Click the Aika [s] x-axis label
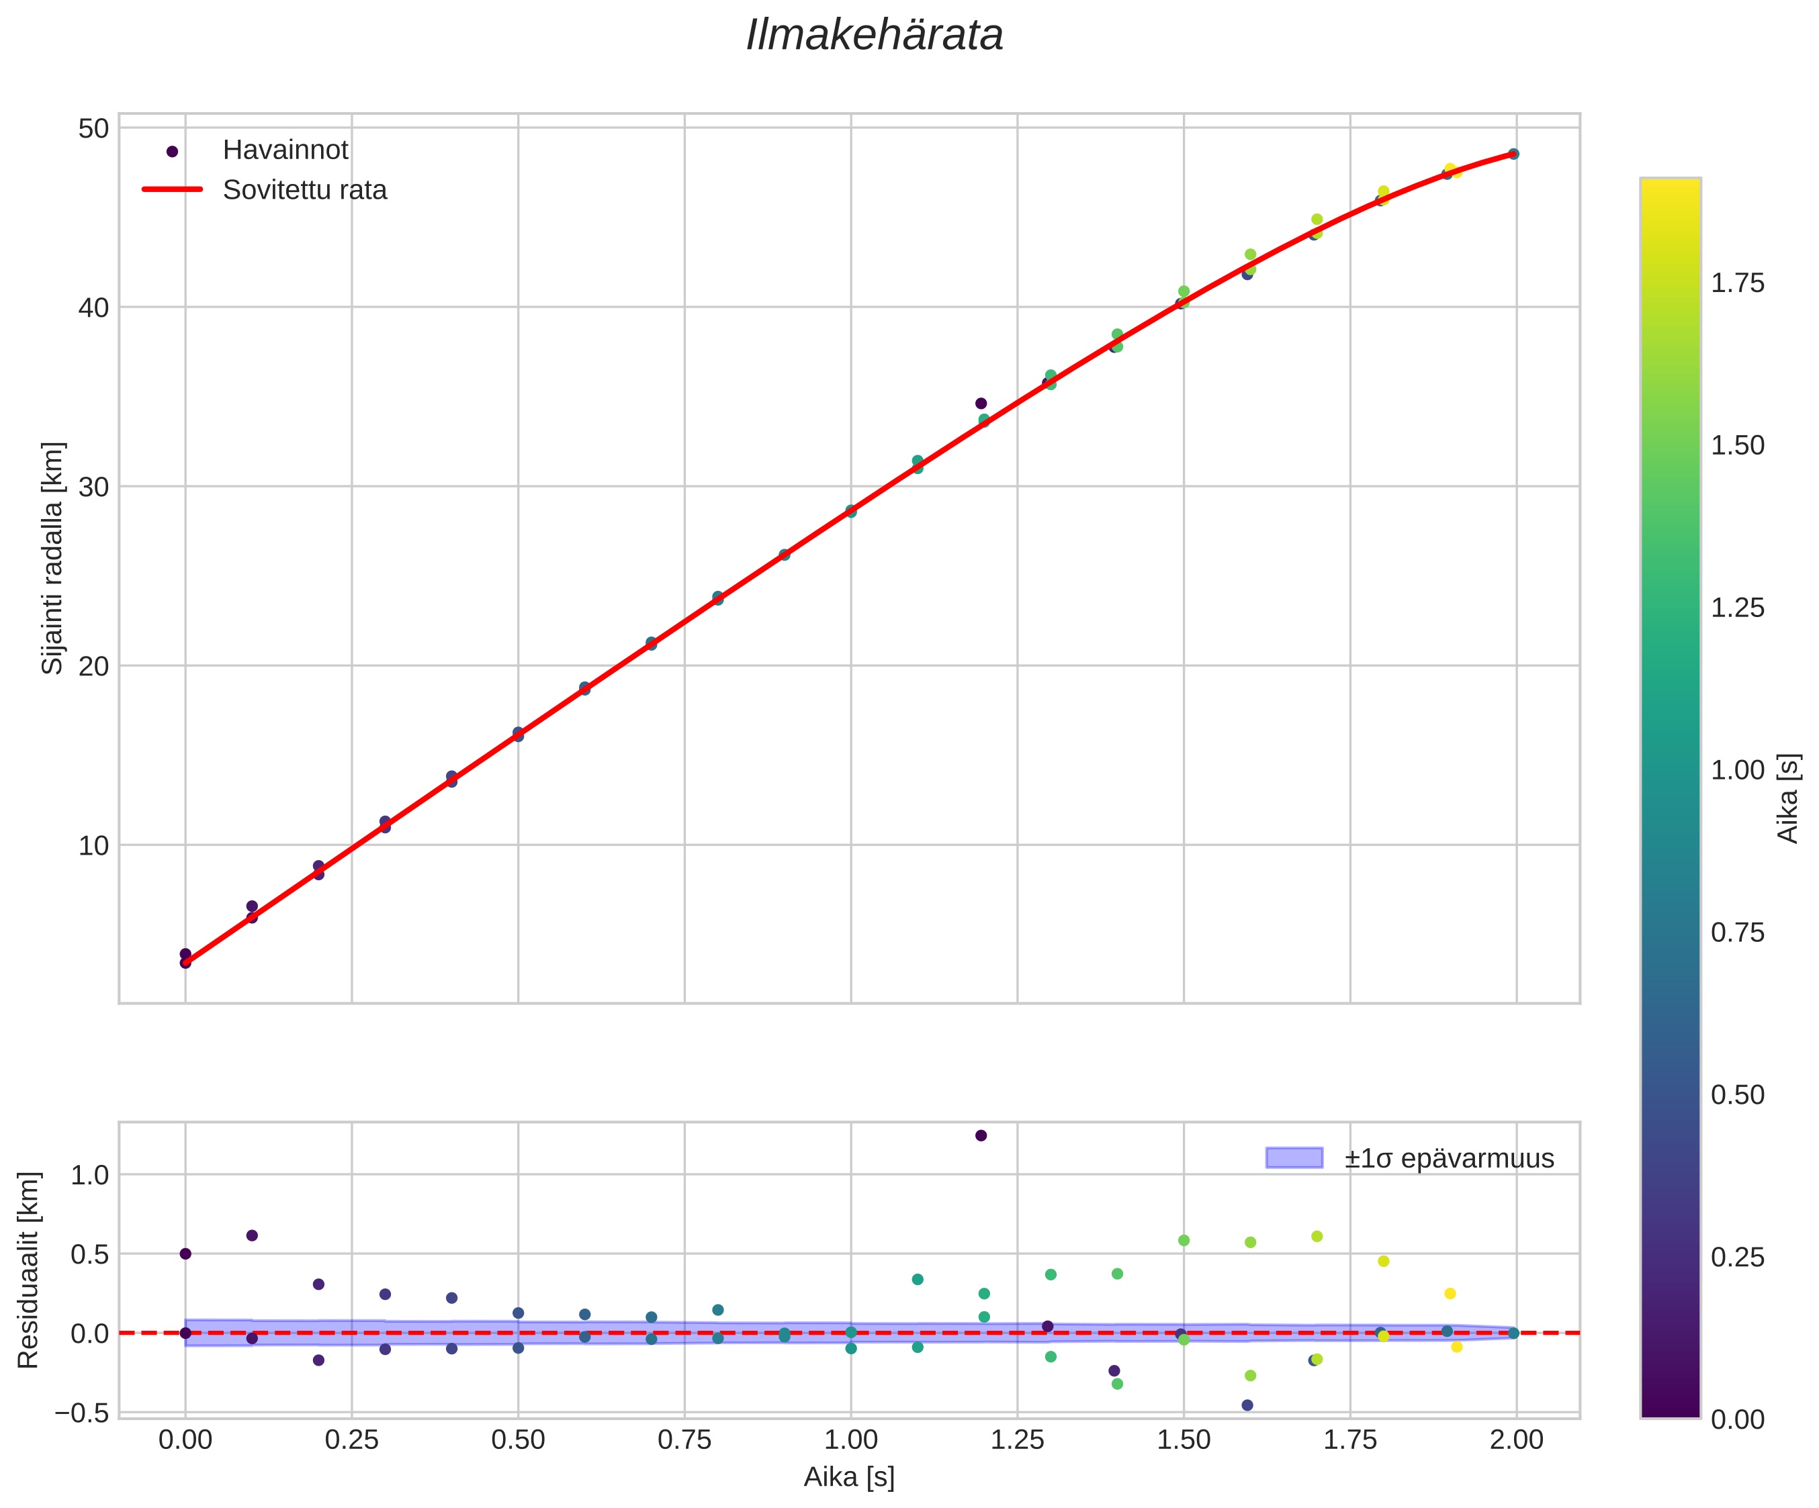Image resolution: width=1819 pixels, height=1508 pixels. point(849,1477)
